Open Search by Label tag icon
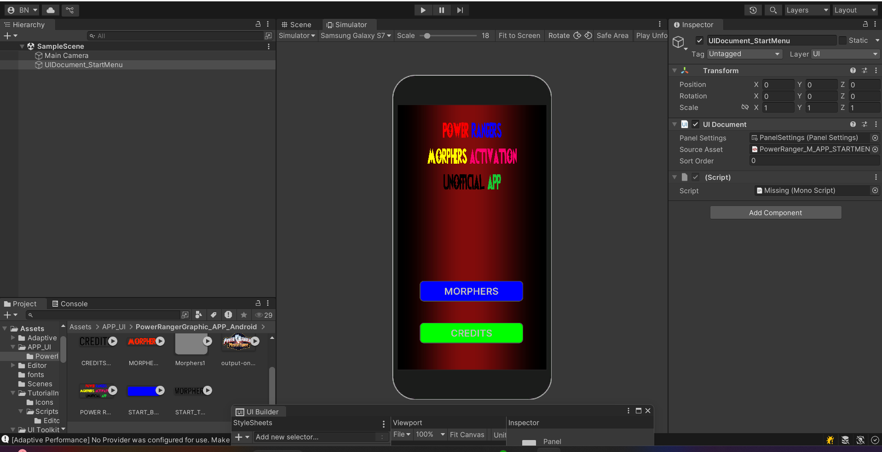Viewport: 882px width, 452px height. (213, 315)
